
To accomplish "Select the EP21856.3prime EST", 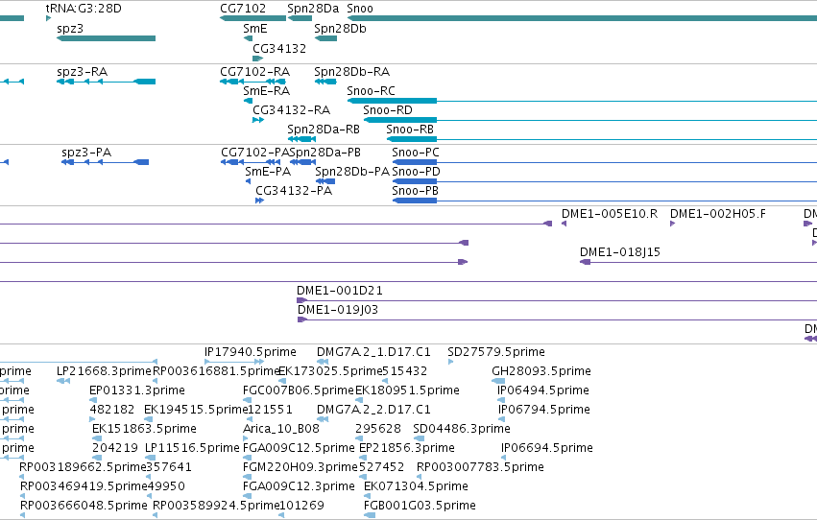I will [x=362, y=458].
